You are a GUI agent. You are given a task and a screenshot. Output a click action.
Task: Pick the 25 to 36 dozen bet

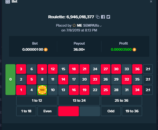121,100
